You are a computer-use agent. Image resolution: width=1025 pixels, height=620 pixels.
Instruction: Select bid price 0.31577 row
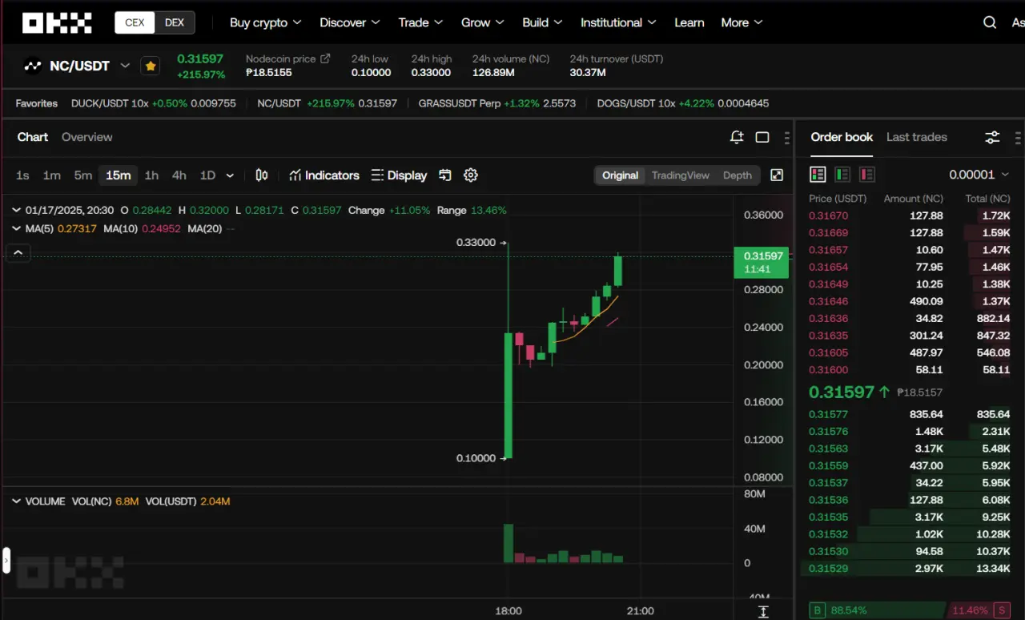tap(910, 414)
